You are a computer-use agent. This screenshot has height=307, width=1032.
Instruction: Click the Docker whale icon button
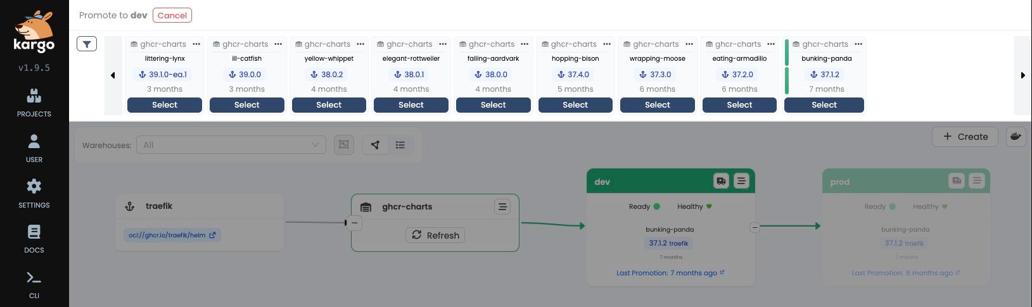pyautogui.click(x=1016, y=137)
